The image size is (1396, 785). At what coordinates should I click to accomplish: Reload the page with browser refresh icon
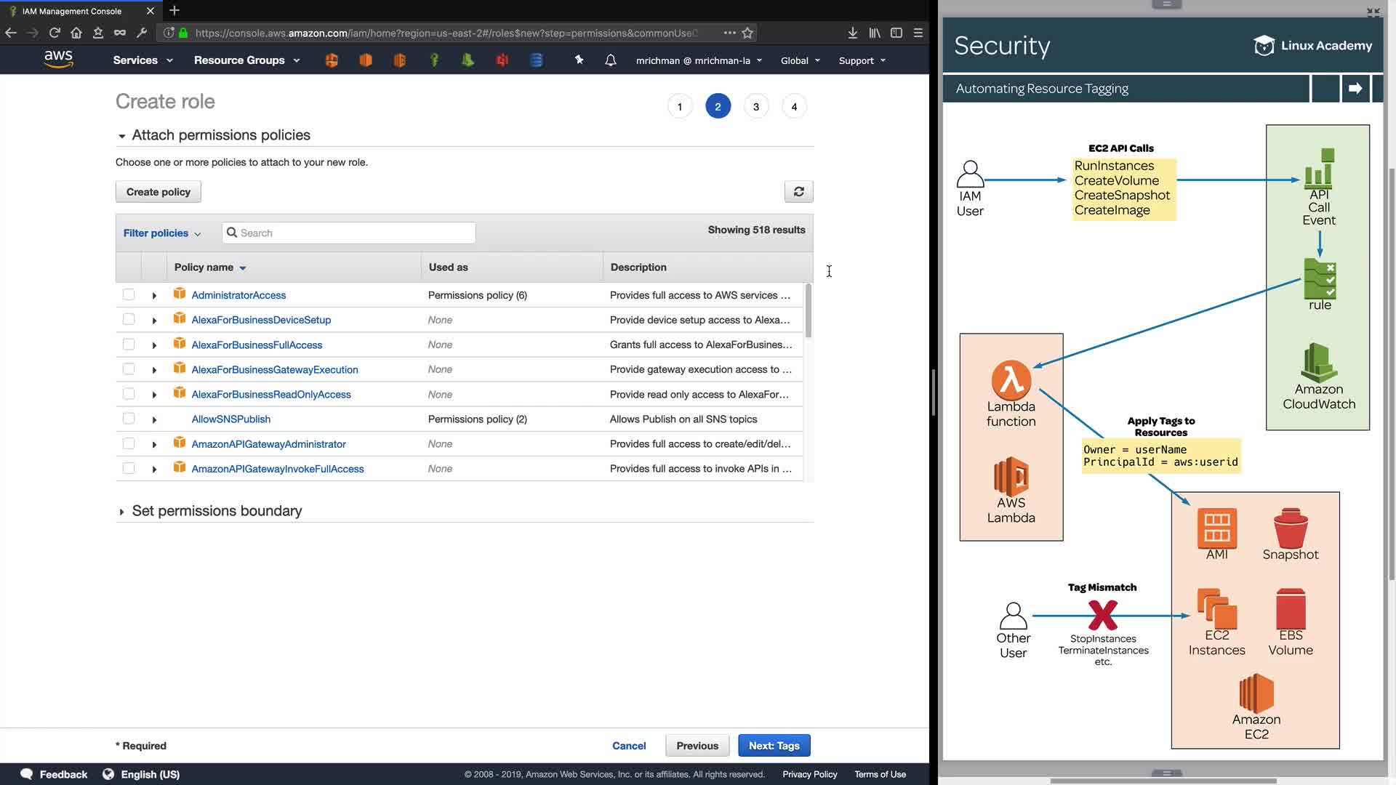click(x=55, y=33)
